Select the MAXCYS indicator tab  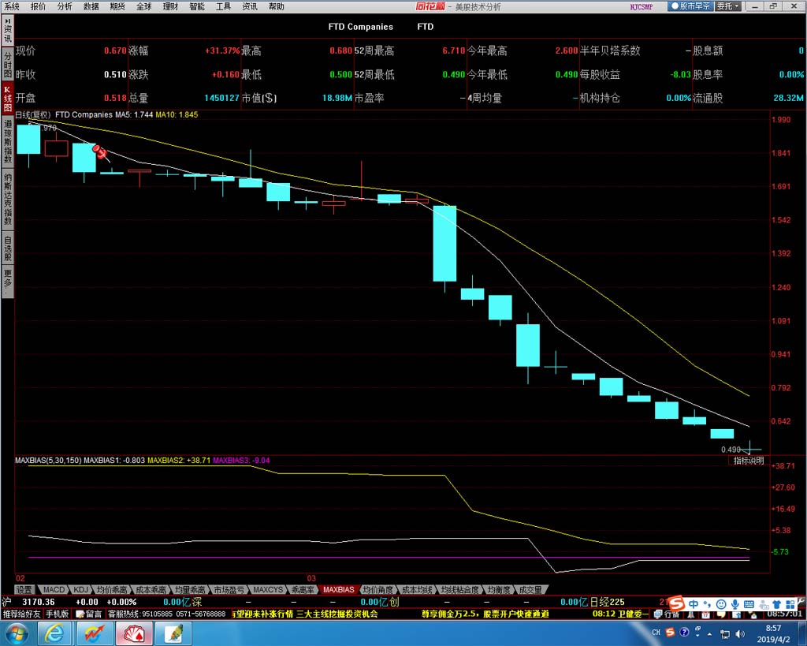pyautogui.click(x=268, y=589)
